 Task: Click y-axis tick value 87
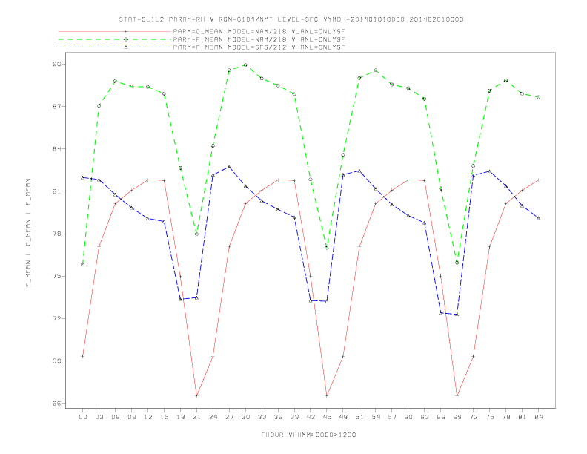point(57,106)
